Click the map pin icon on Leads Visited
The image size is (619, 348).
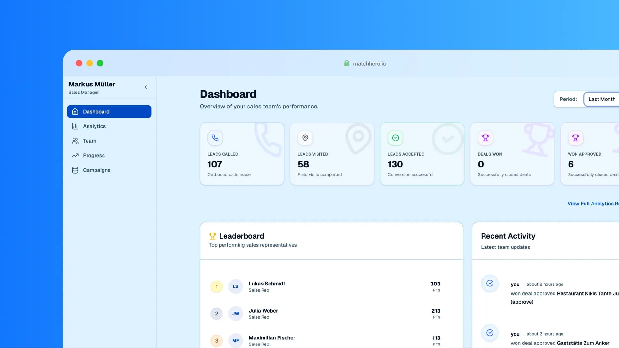click(x=305, y=138)
